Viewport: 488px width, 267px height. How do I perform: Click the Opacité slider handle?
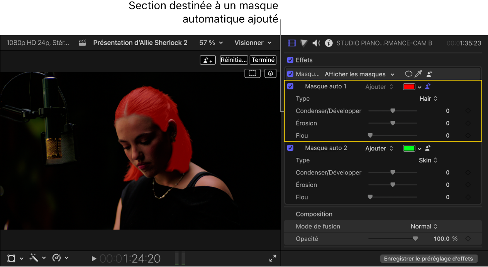[415, 238]
